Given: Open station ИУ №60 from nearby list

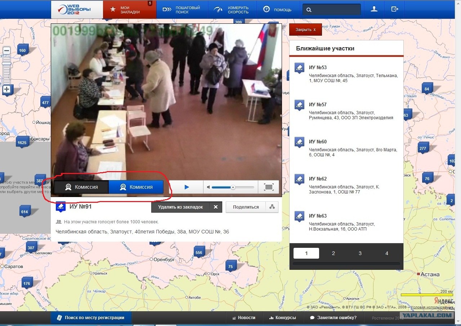Looking at the screenshot, I should click(318, 142).
